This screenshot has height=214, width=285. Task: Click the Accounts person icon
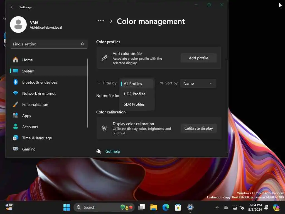[x=16, y=127]
